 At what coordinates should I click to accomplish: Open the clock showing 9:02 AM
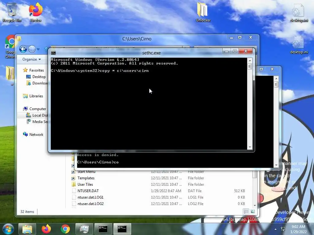coord(298,229)
